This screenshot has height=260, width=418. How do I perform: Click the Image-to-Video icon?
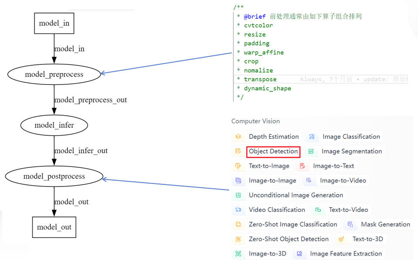click(309, 180)
